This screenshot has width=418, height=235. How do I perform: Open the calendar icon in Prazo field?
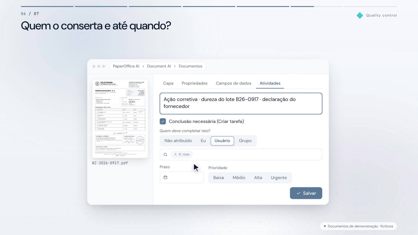(165, 177)
